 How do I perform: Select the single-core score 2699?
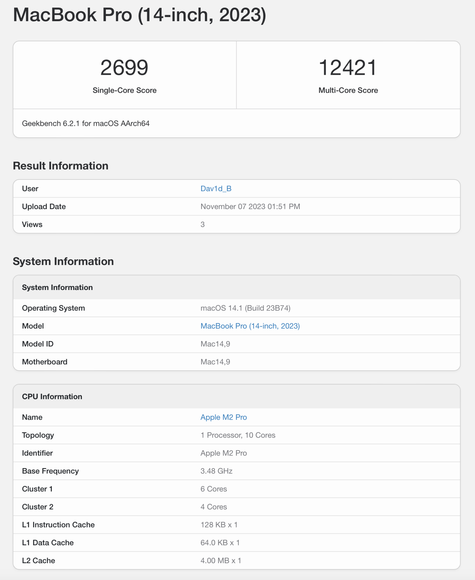[x=124, y=68]
